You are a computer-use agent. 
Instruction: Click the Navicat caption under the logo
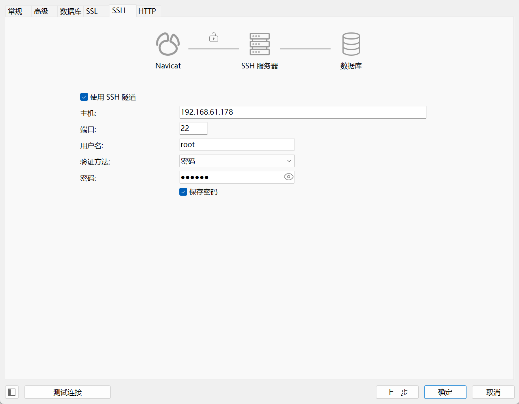[x=168, y=66]
